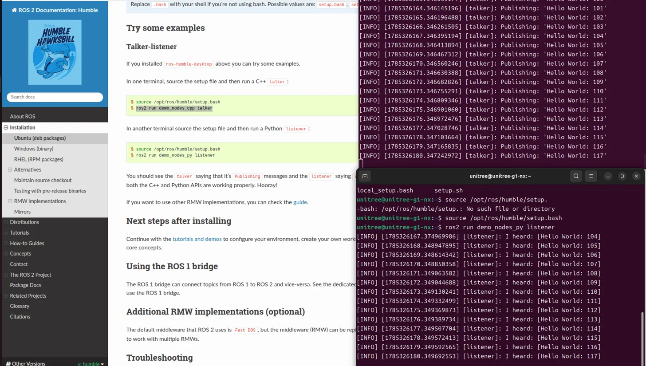The height and width of the screenshot is (366, 646).
Task: Open the hamburger menu in listener terminal
Action: 591,176
